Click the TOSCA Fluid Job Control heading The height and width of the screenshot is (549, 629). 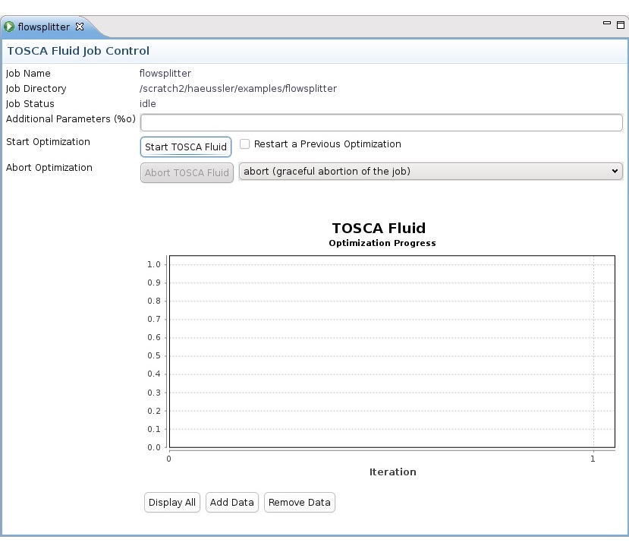[78, 51]
